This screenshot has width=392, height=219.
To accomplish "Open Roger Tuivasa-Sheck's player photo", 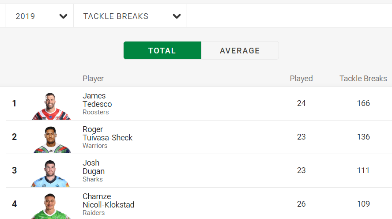I will click(52, 140).
